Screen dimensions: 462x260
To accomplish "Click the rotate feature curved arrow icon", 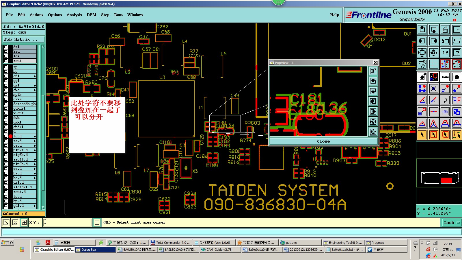I will pyautogui.click(x=445, y=100).
